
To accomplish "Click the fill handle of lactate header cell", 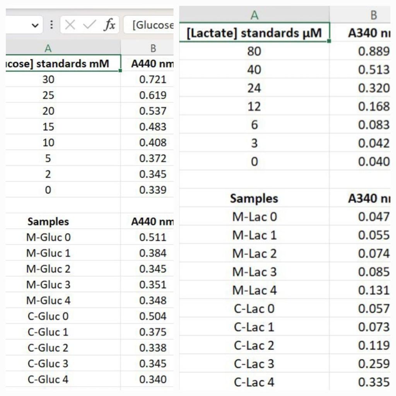I will click(x=329, y=41).
